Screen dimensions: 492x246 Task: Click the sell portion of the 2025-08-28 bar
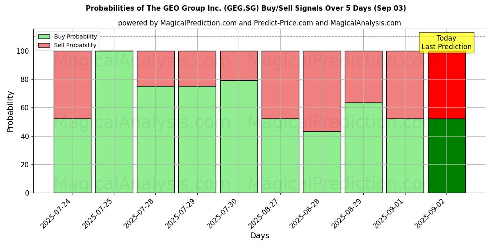322,91
